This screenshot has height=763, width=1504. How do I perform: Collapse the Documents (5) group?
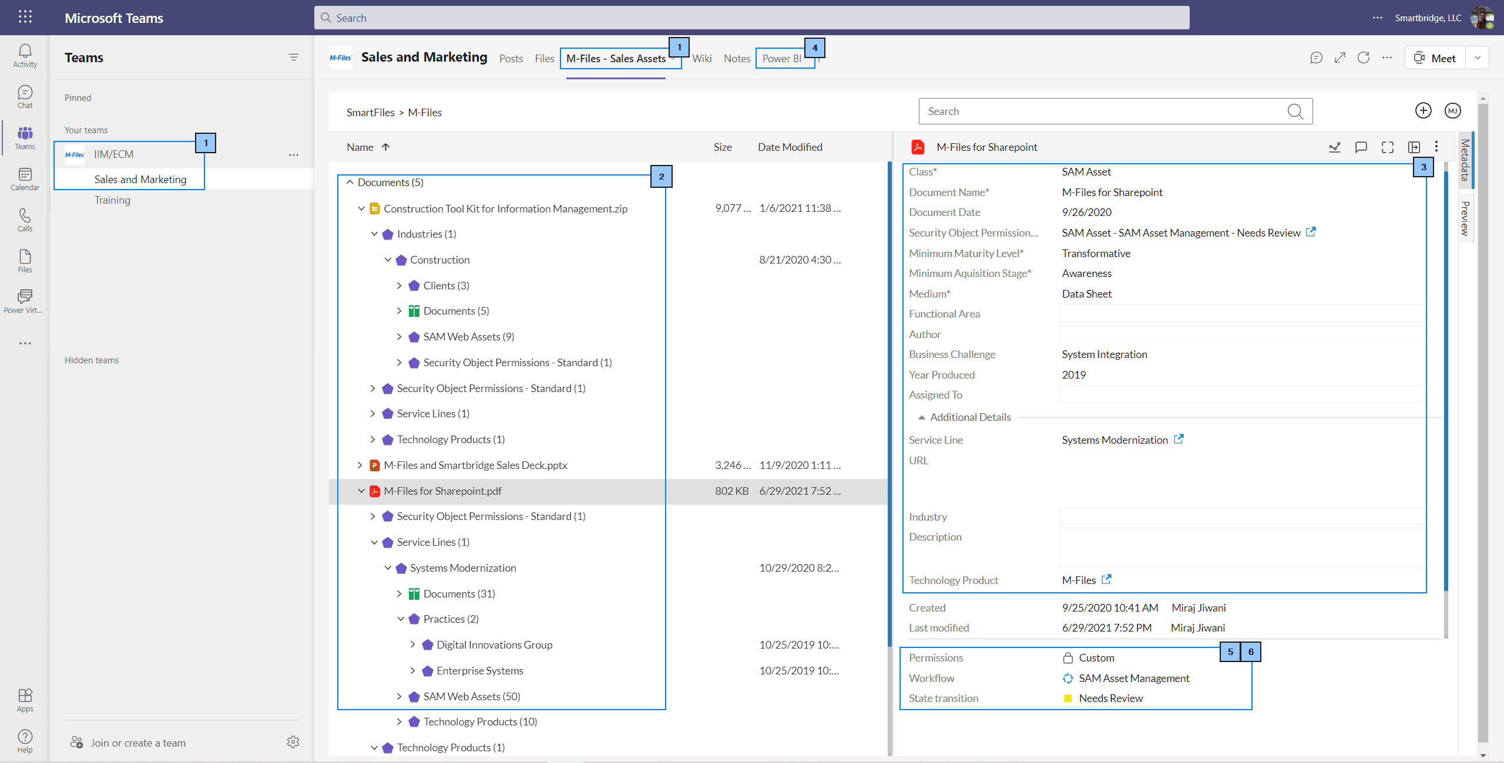pyautogui.click(x=350, y=183)
